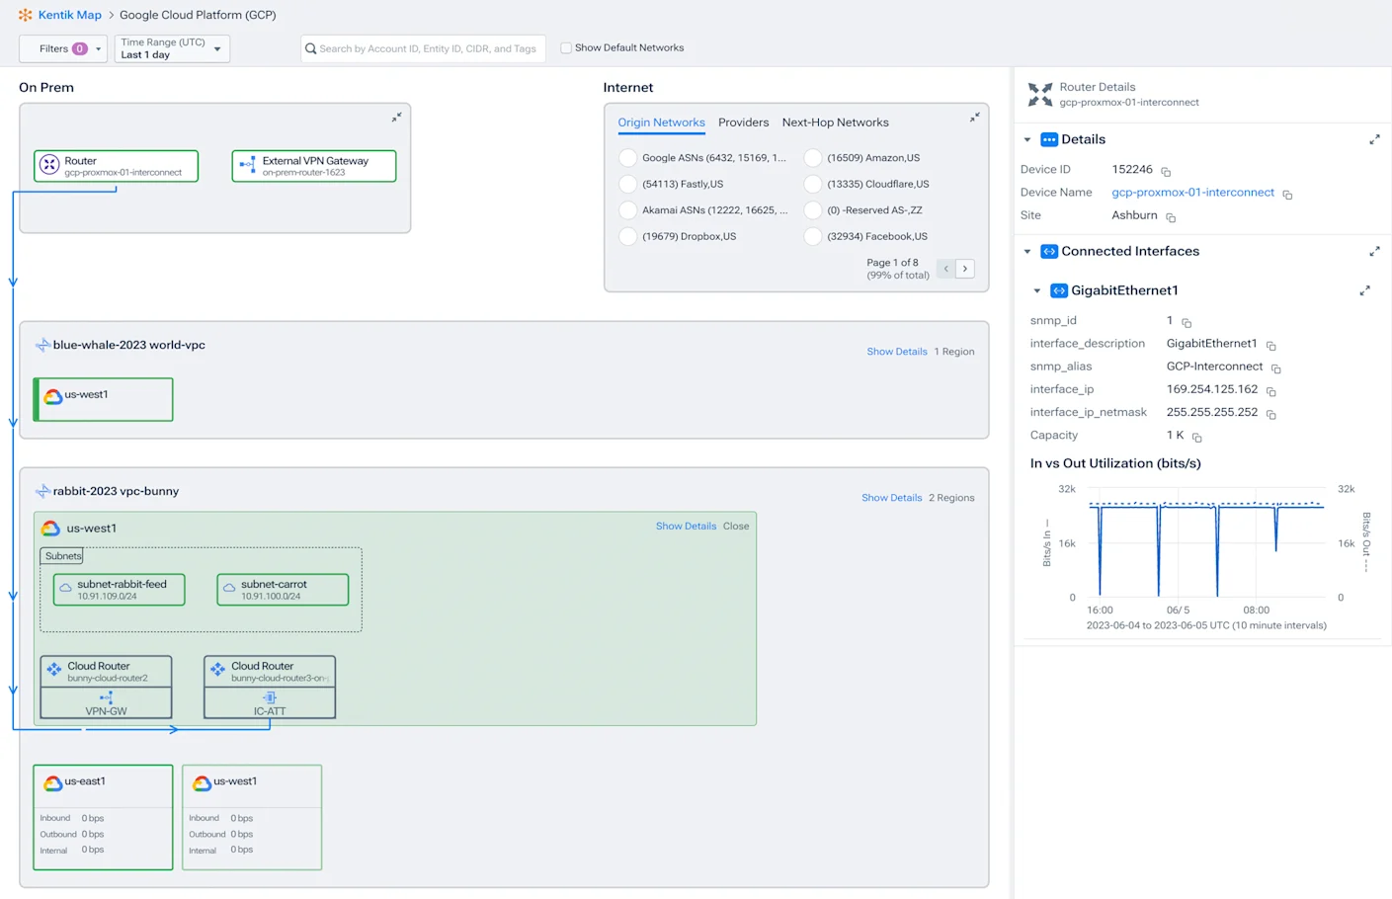Click the Router icon in the On Prem panel

(x=50, y=165)
